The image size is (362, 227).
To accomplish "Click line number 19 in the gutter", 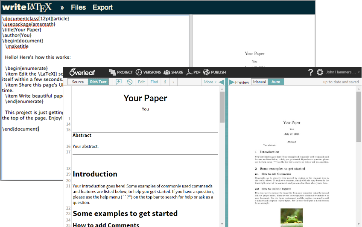I will click(68, 174).
